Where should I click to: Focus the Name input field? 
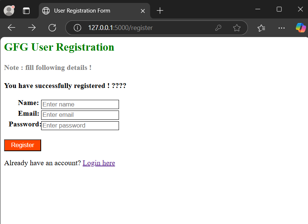tap(80, 104)
